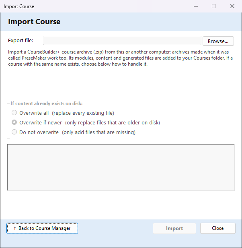Go Back to Course Manager
The image size is (242, 248).
coord(42,228)
